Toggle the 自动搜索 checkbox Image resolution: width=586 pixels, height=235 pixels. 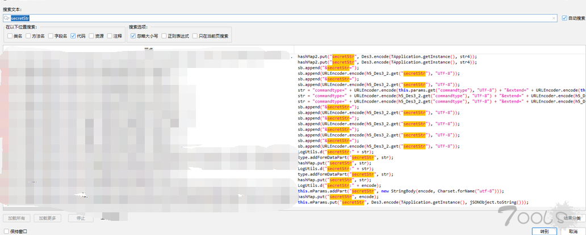[564, 18]
